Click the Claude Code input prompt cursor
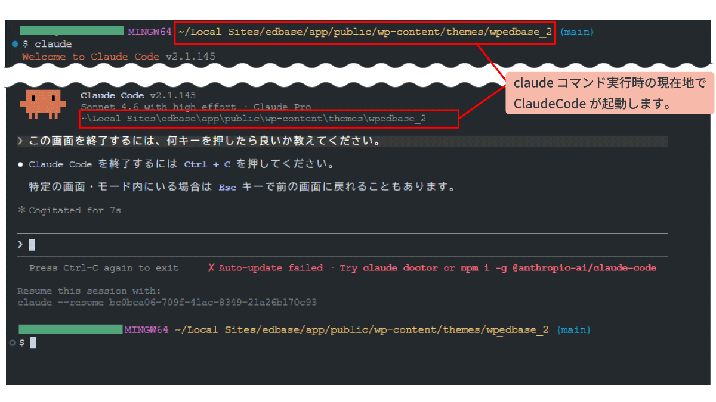This screenshot has height=402, width=716. click(32, 244)
